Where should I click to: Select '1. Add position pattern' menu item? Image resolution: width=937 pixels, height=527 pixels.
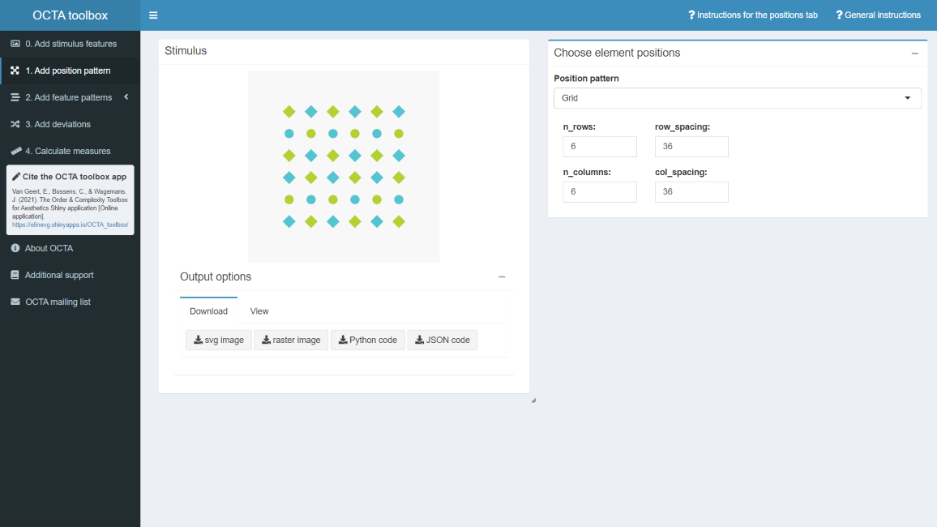click(68, 71)
